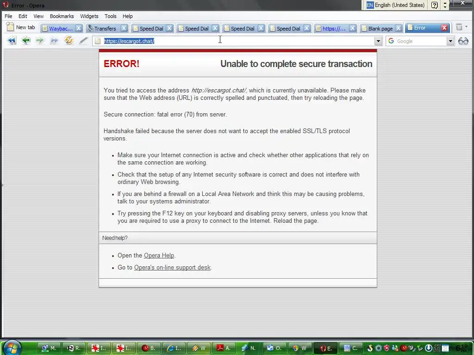The width and height of the screenshot is (474, 355).
Task: Click the blue download arrow tray icon
Action: [x=428, y=348]
